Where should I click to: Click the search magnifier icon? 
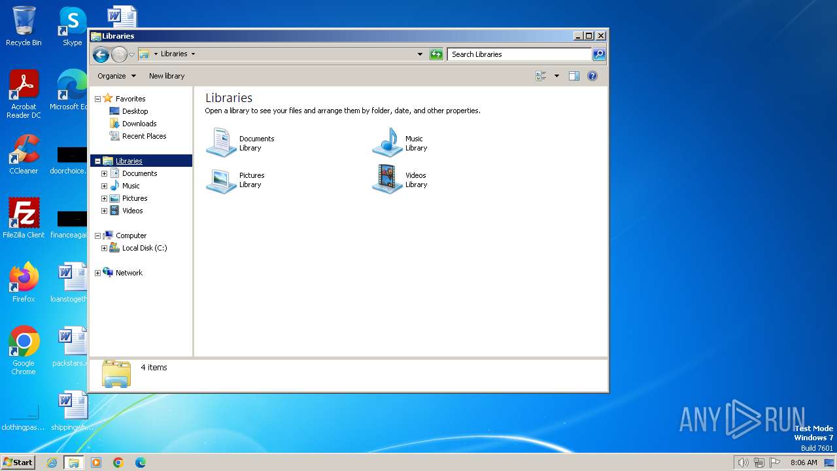pyautogui.click(x=599, y=54)
